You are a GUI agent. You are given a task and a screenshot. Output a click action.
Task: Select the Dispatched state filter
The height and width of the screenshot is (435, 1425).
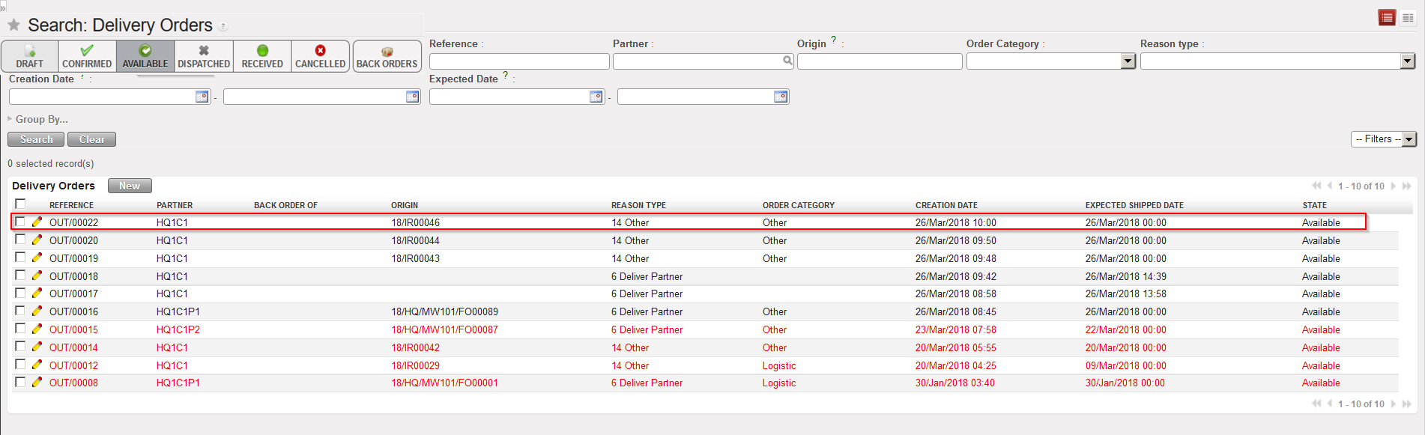[204, 56]
